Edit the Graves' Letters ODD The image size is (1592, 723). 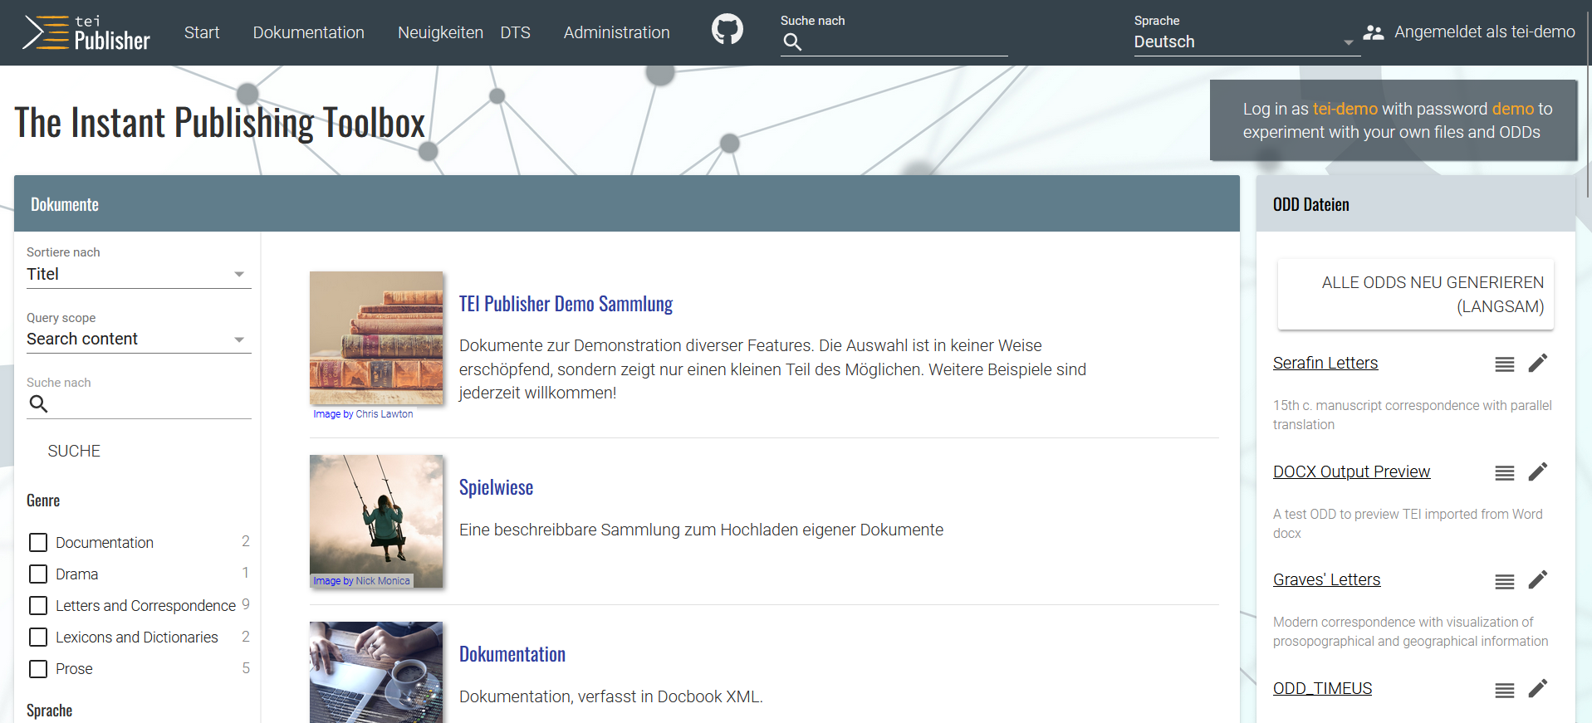pyautogui.click(x=1537, y=579)
